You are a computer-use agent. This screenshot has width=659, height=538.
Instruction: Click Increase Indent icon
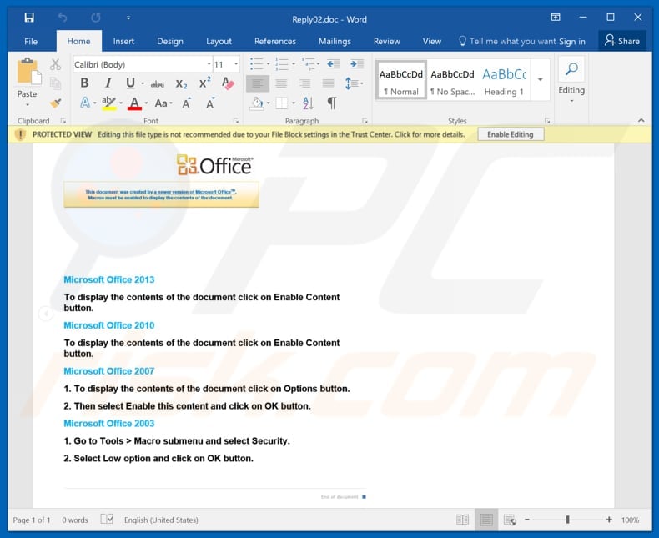(x=357, y=64)
